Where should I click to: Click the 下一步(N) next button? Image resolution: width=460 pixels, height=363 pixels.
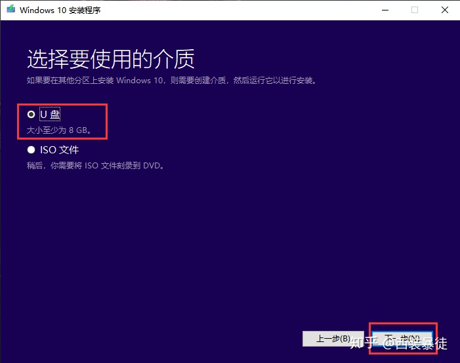(x=402, y=339)
